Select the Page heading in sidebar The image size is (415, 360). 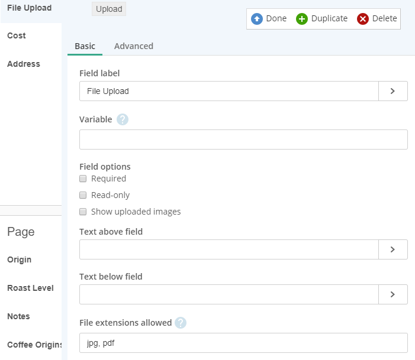[x=21, y=232]
